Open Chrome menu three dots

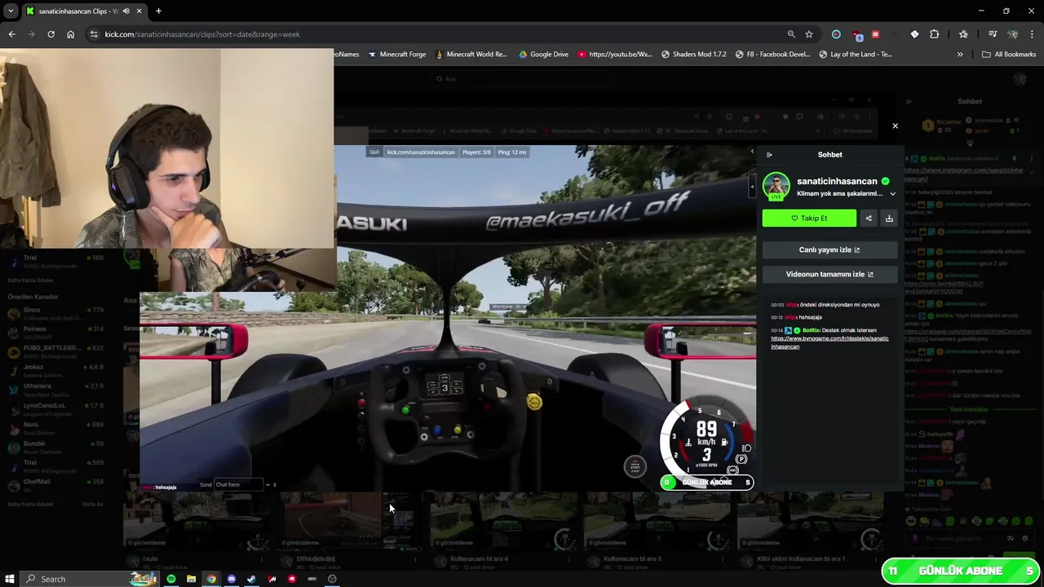tap(1032, 34)
